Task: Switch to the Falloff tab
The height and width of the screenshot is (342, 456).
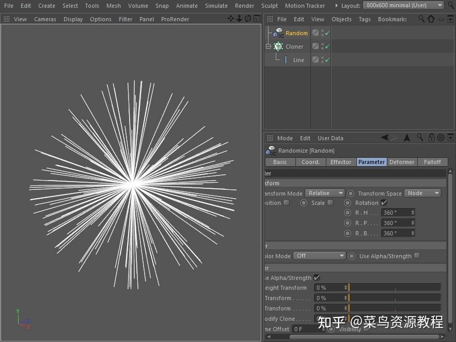Action: coord(432,162)
